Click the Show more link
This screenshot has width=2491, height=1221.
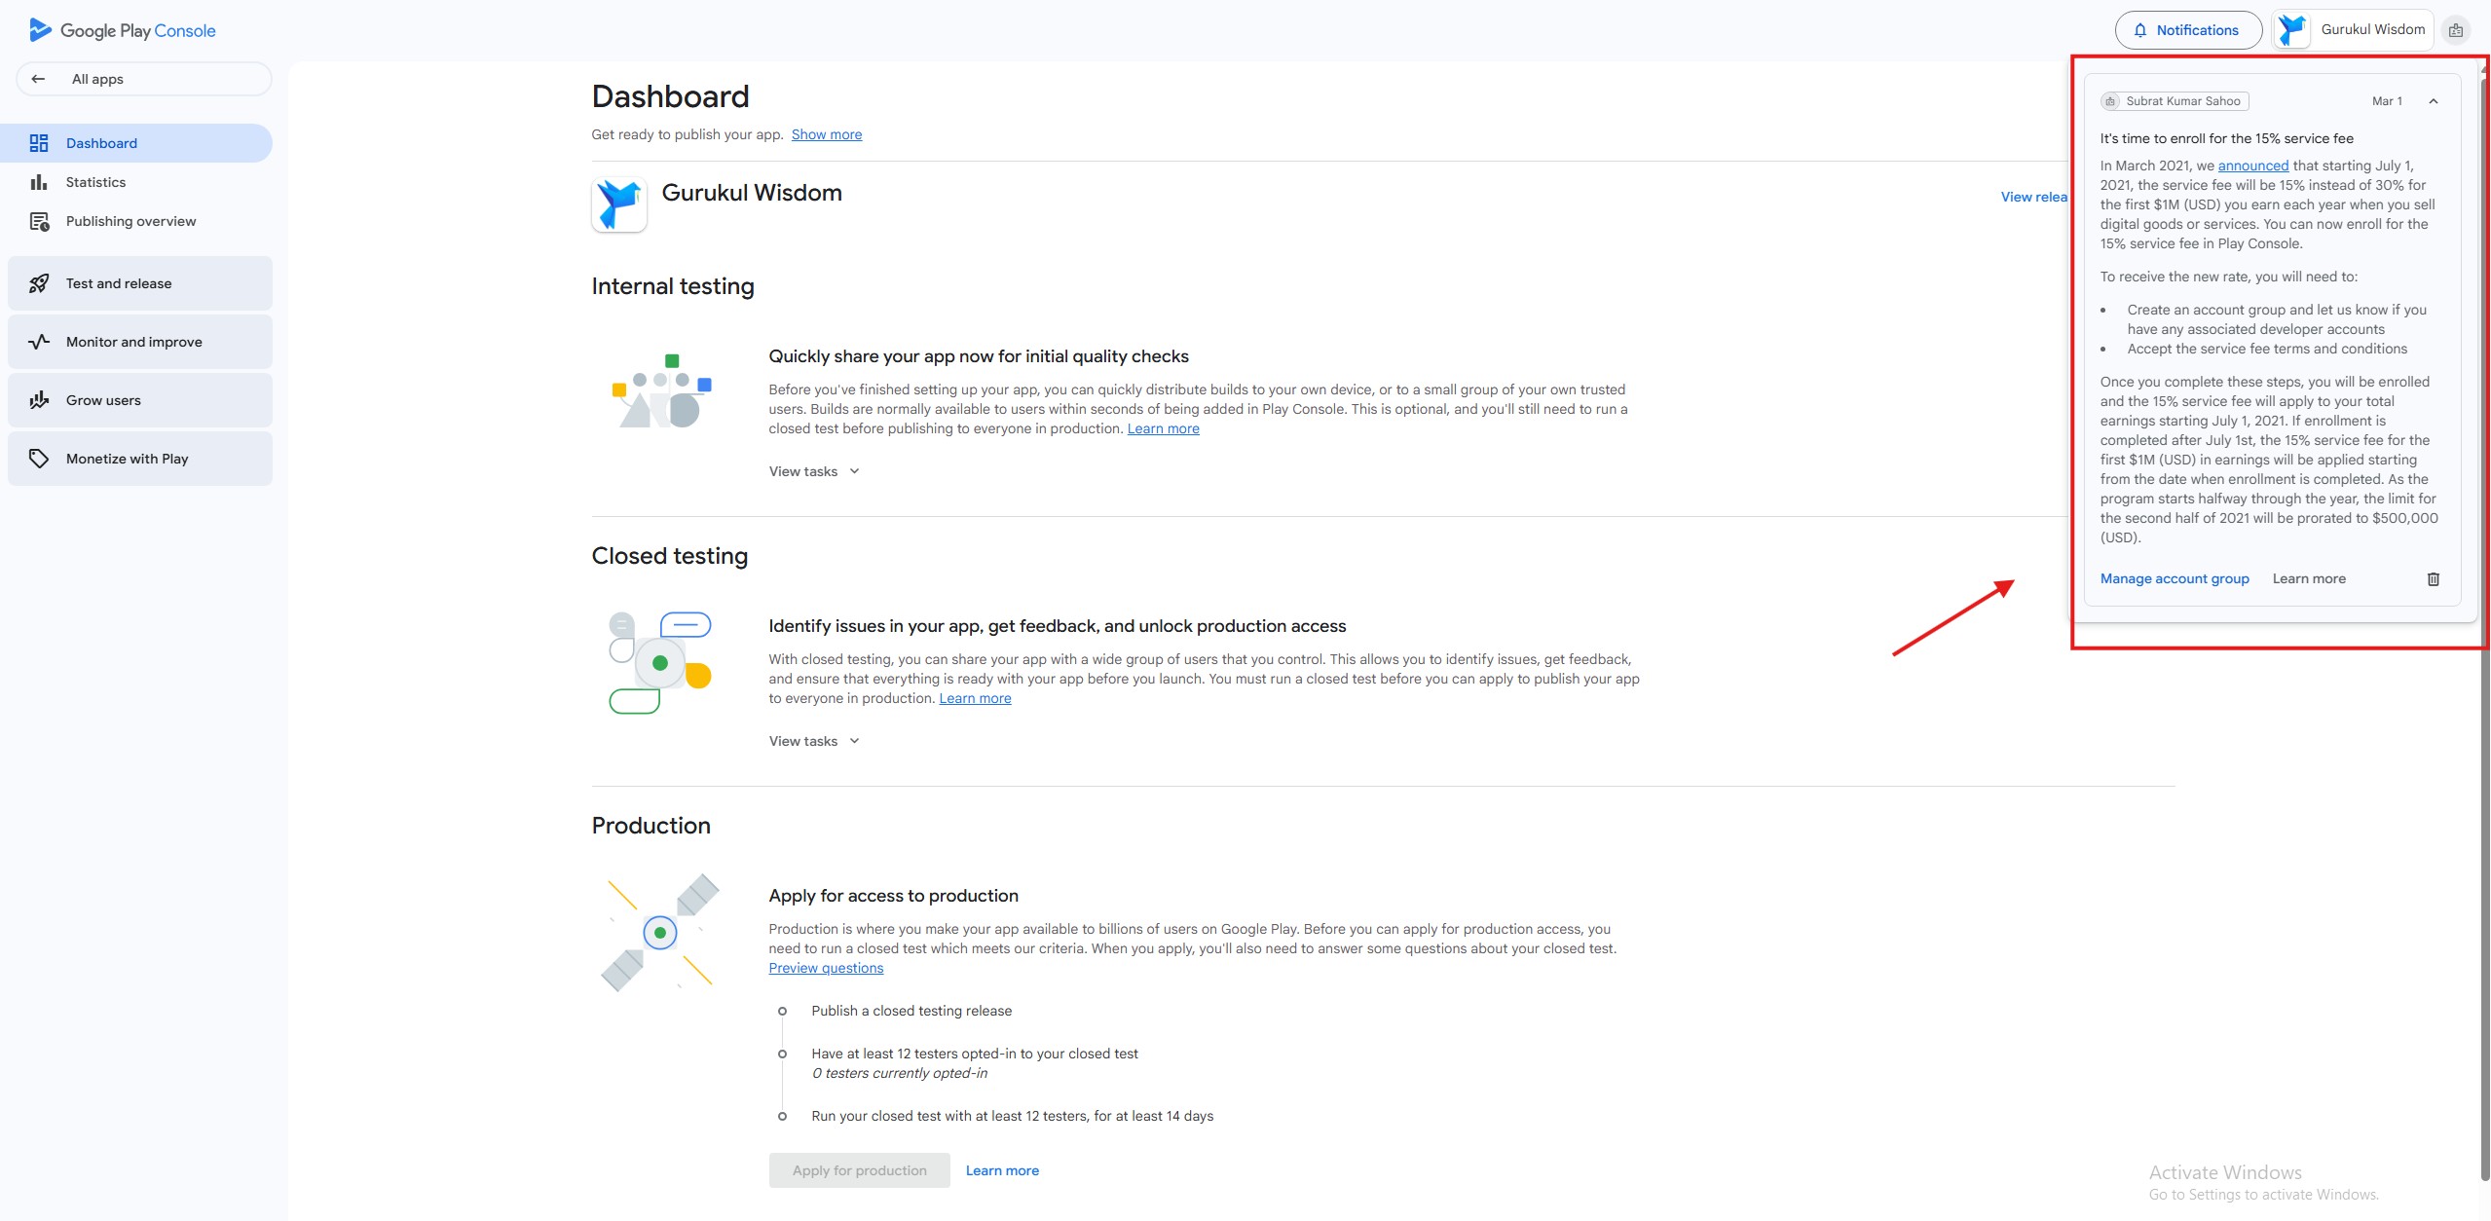tap(826, 134)
